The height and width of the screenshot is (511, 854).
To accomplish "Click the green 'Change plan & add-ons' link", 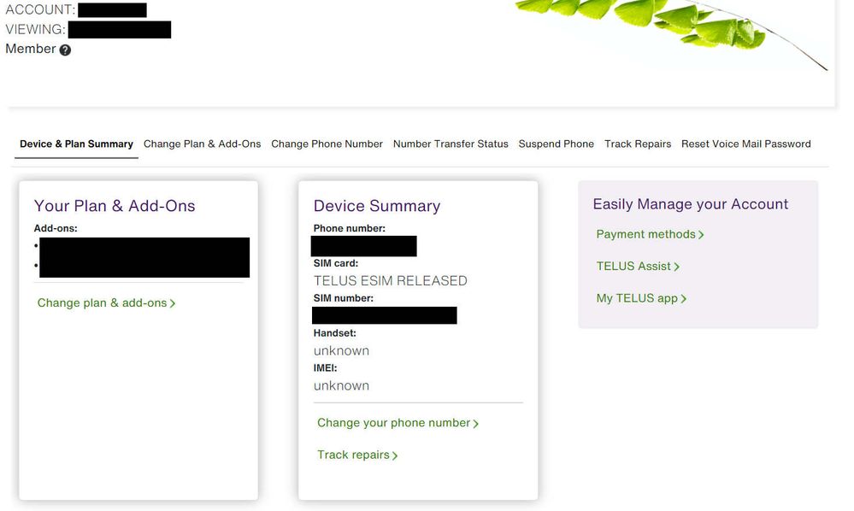I will point(102,302).
